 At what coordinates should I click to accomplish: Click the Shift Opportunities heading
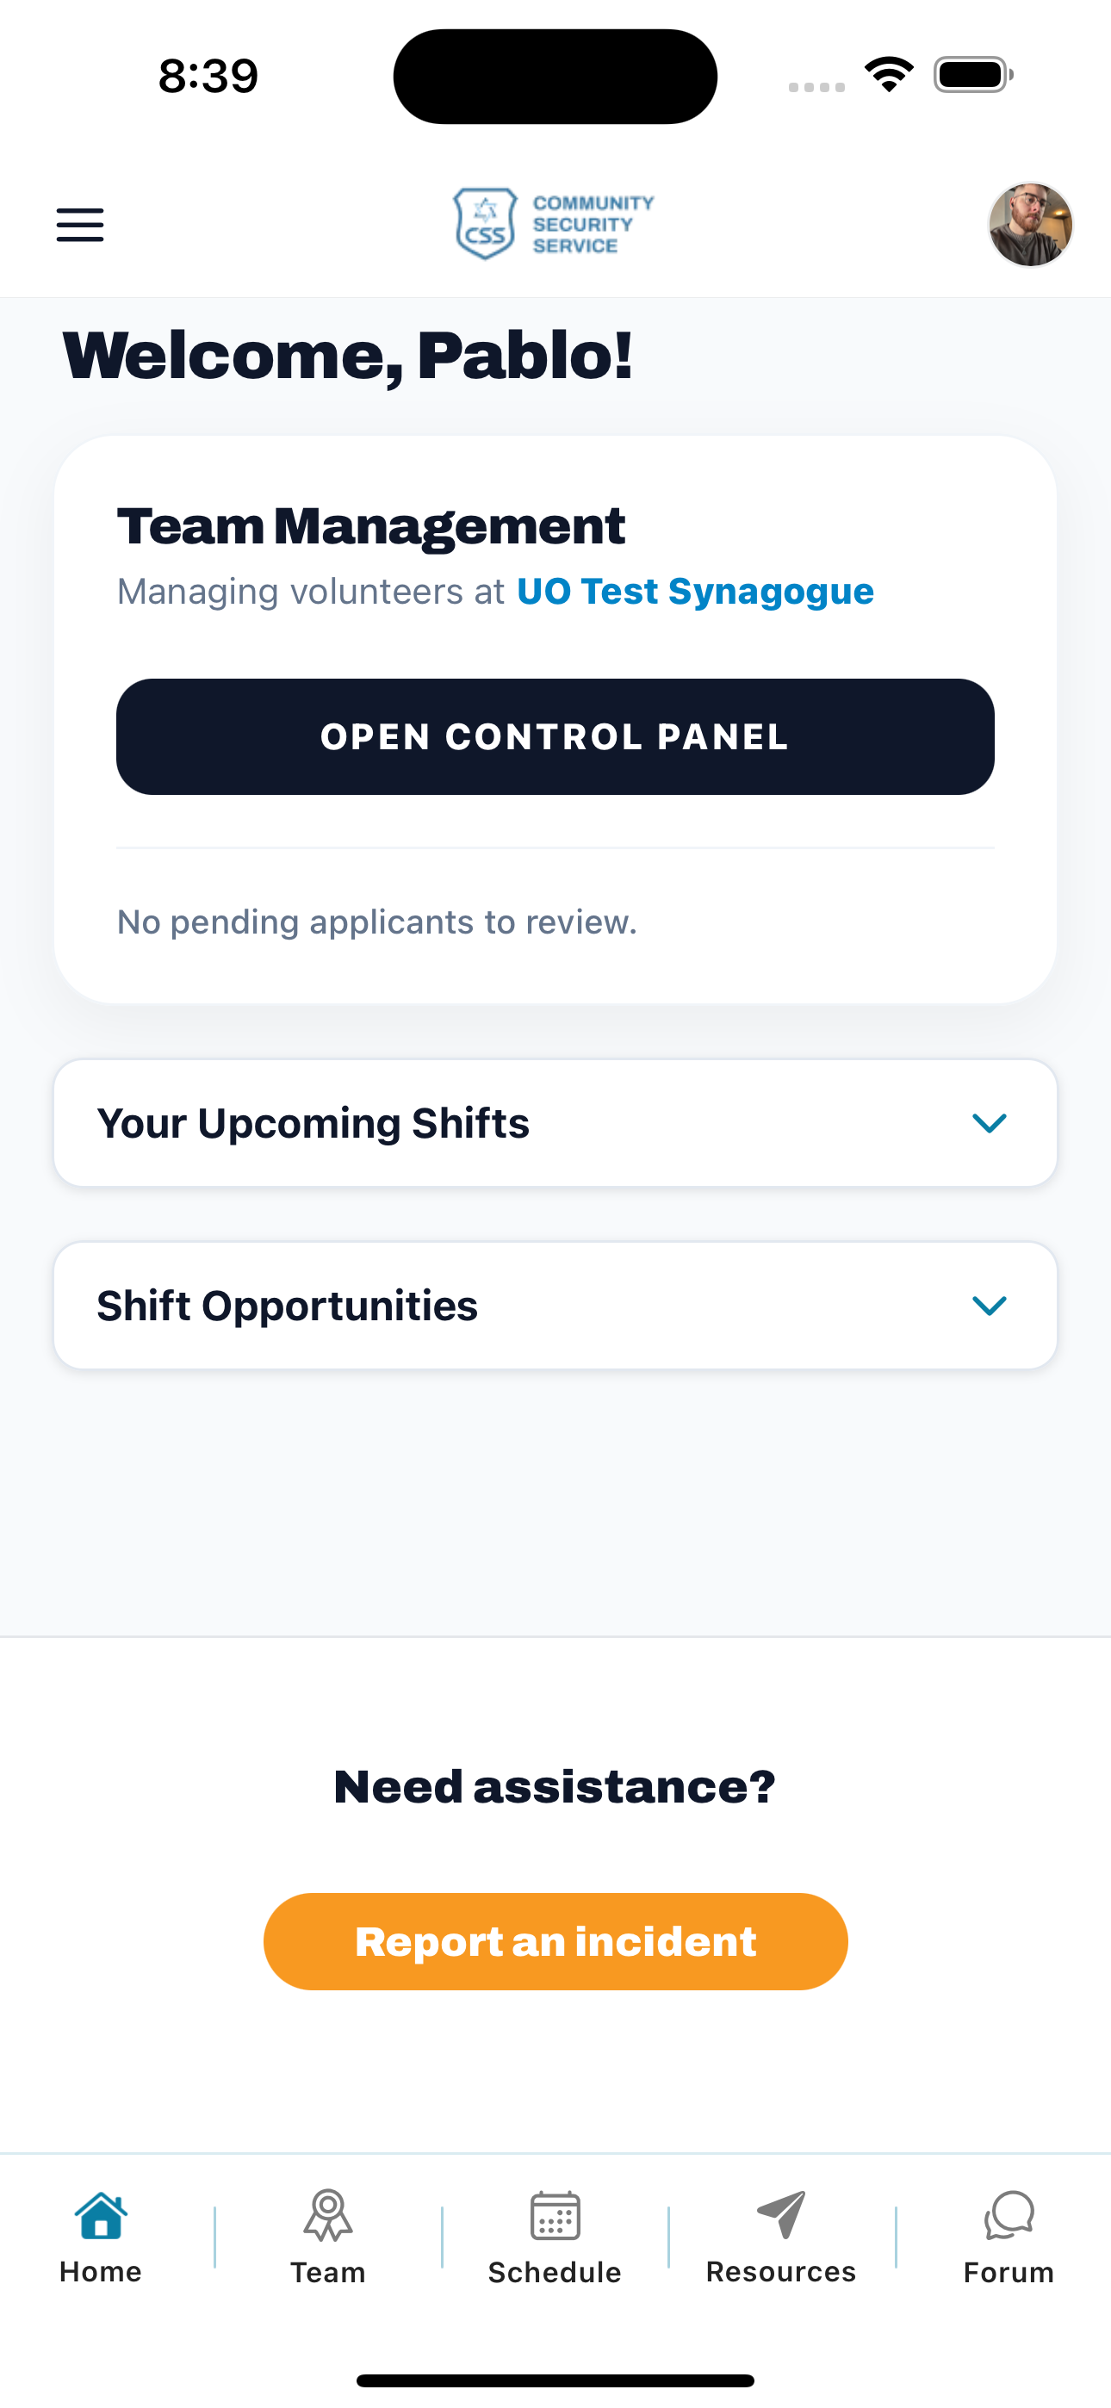287,1305
